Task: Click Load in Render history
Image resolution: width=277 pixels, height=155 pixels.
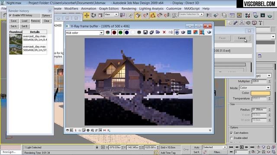Action: (25, 21)
